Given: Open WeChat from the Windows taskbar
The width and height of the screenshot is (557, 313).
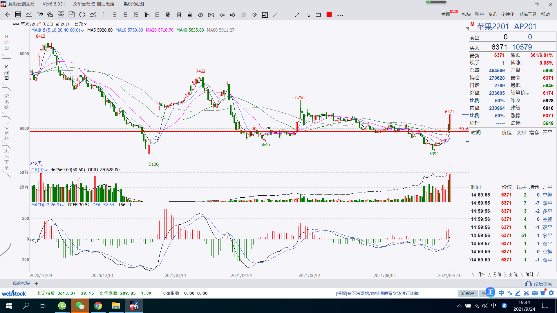Looking at the screenshot, I should coord(80,306).
